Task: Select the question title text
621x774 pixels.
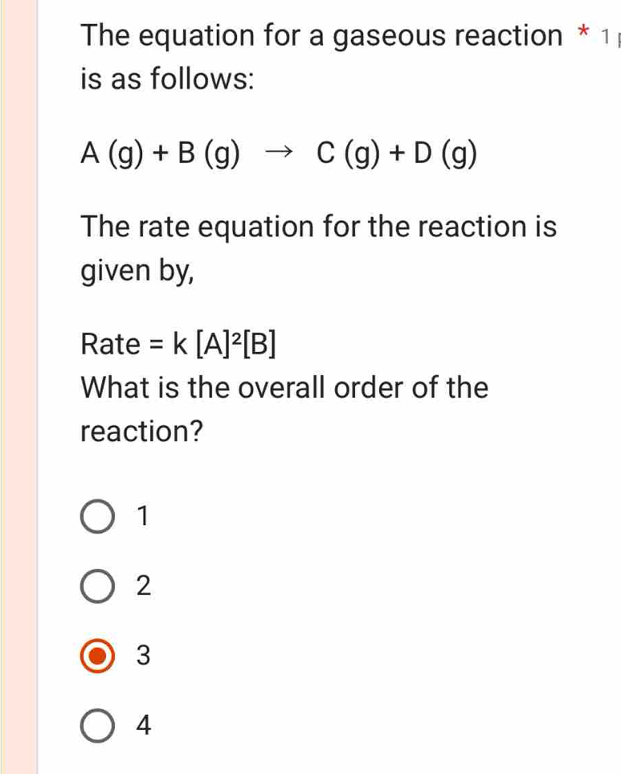Action: [281, 56]
